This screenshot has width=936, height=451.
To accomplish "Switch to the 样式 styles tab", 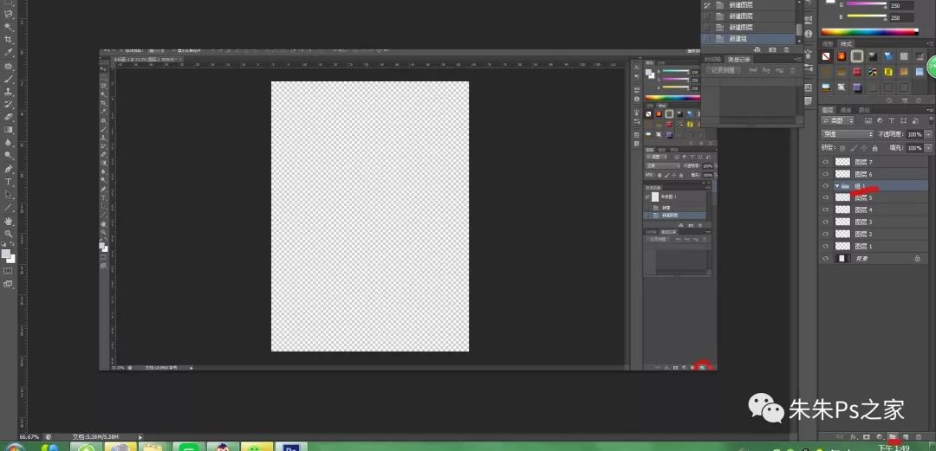I will point(847,43).
